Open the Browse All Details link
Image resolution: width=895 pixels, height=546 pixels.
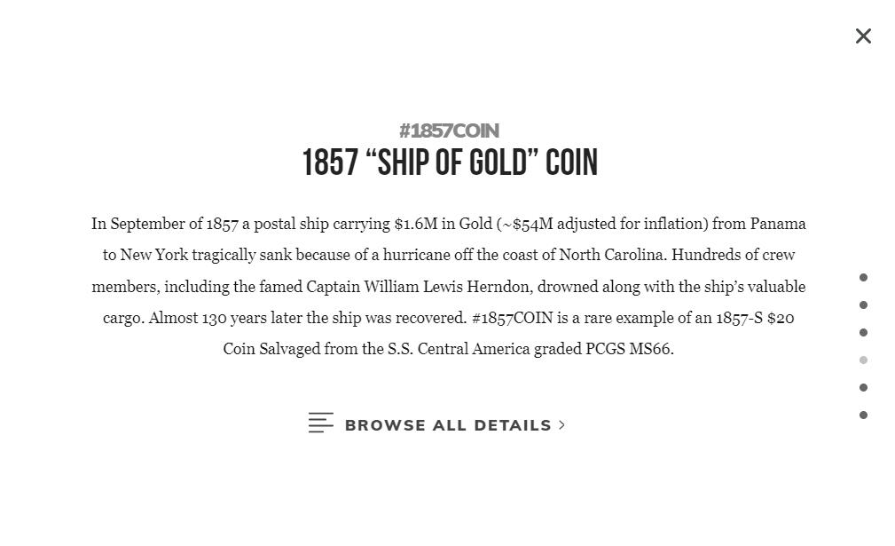point(448,425)
